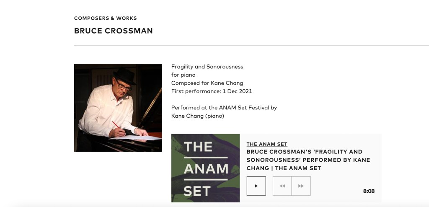This screenshot has width=429, height=207.
Task: Click the horizontal divider under the heading
Action: [x=251, y=45]
